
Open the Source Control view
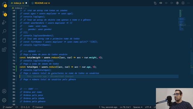point(4,13)
